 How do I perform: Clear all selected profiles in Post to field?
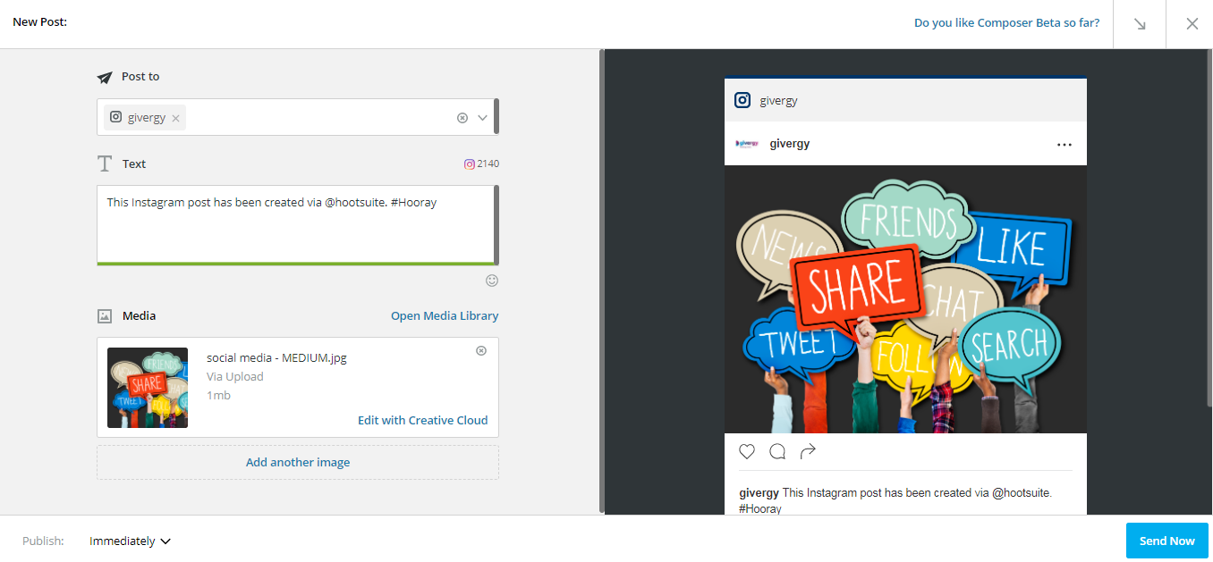tap(462, 117)
